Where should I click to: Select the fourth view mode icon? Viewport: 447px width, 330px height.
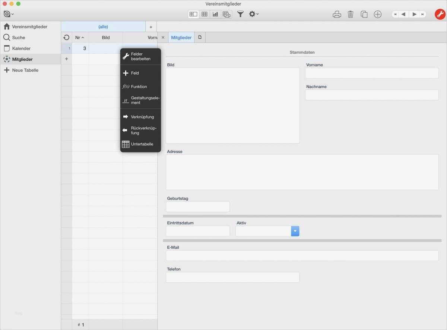coord(226,14)
